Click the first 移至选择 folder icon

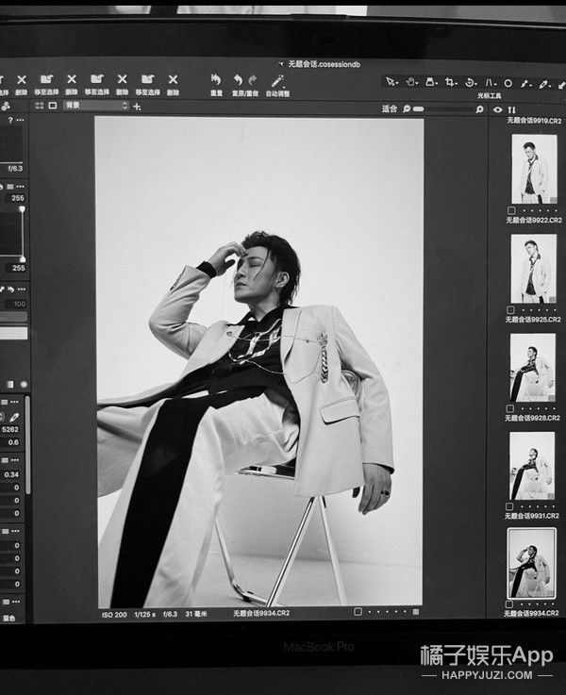click(46, 79)
